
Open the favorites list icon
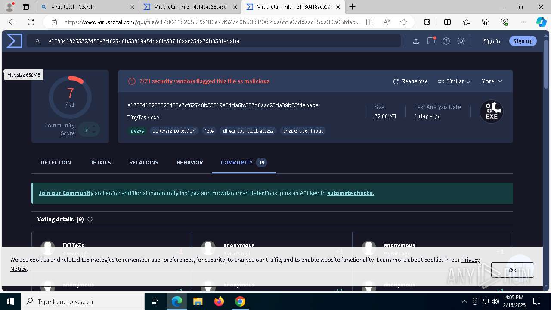pyautogui.click(x=467, y=22)
